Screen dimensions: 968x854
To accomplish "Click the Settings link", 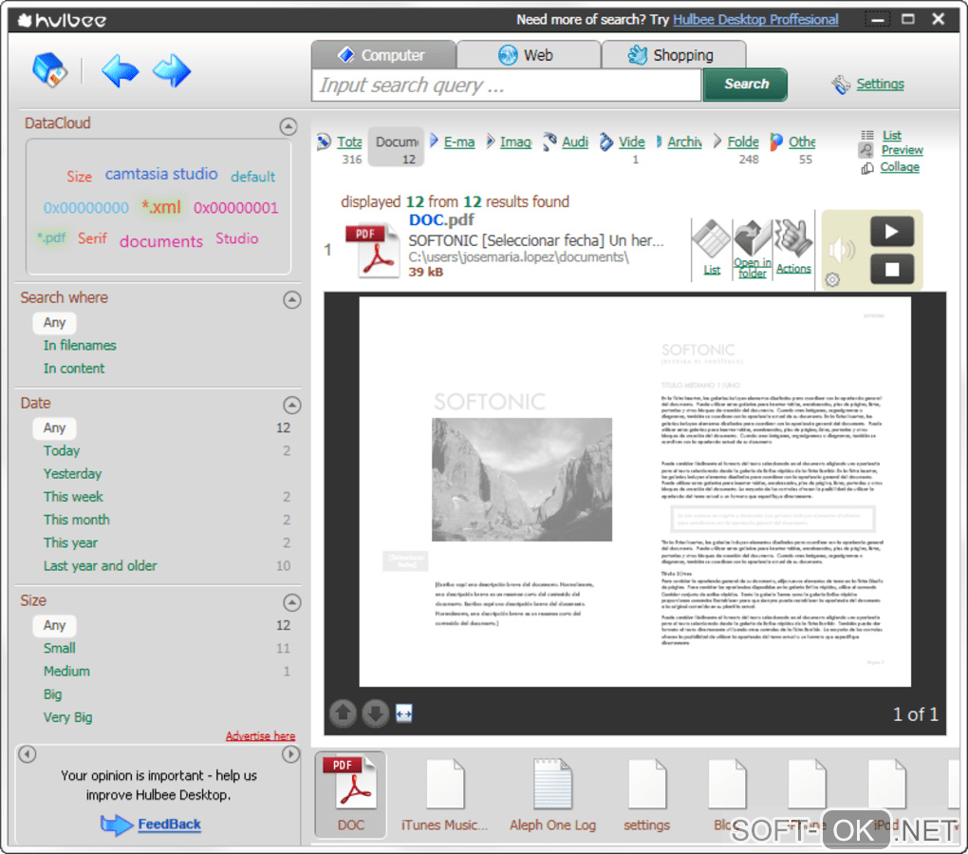I will pos(881,84).
